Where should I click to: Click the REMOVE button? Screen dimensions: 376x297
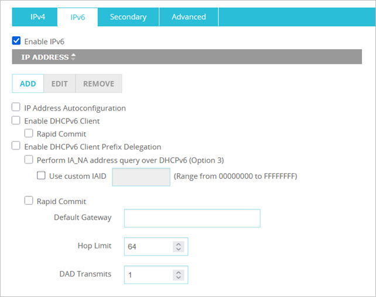[x=98, y=84]
